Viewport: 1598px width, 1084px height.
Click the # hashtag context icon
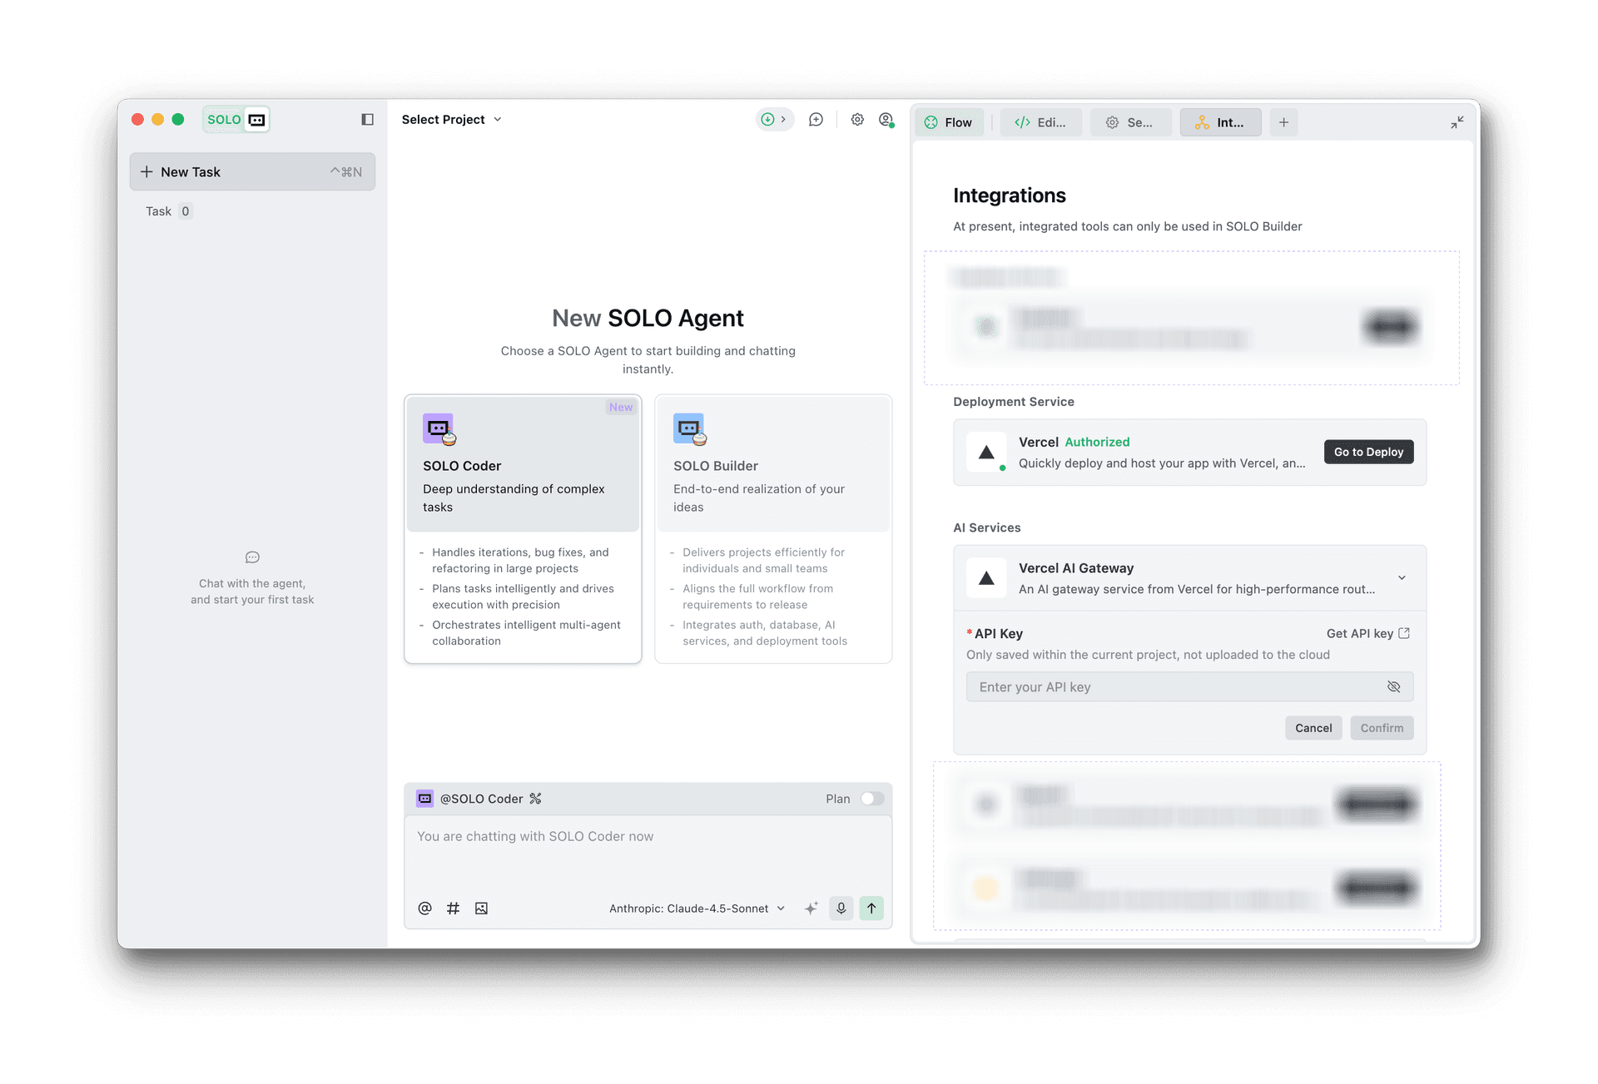[x=453, y=908]
